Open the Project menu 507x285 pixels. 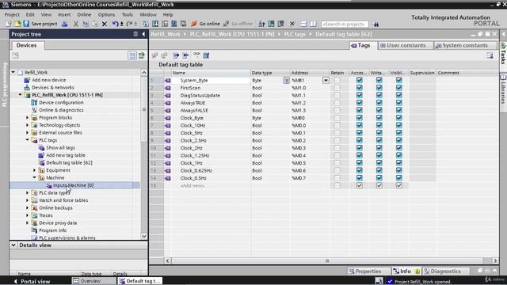pyautogui.click(x=12, y=14)
